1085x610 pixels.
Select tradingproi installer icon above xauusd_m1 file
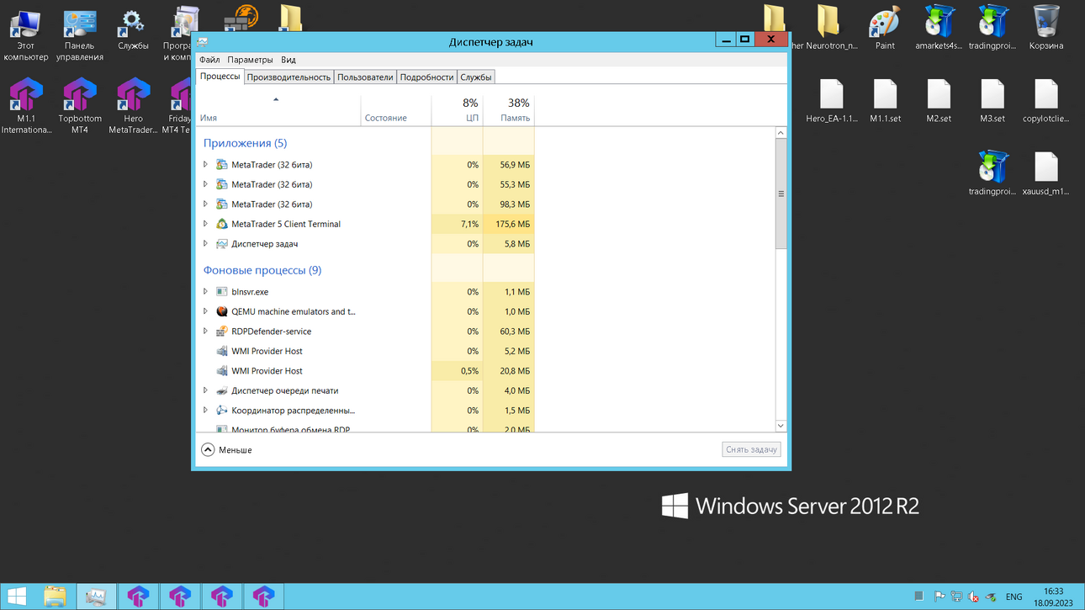coord(992,174)
